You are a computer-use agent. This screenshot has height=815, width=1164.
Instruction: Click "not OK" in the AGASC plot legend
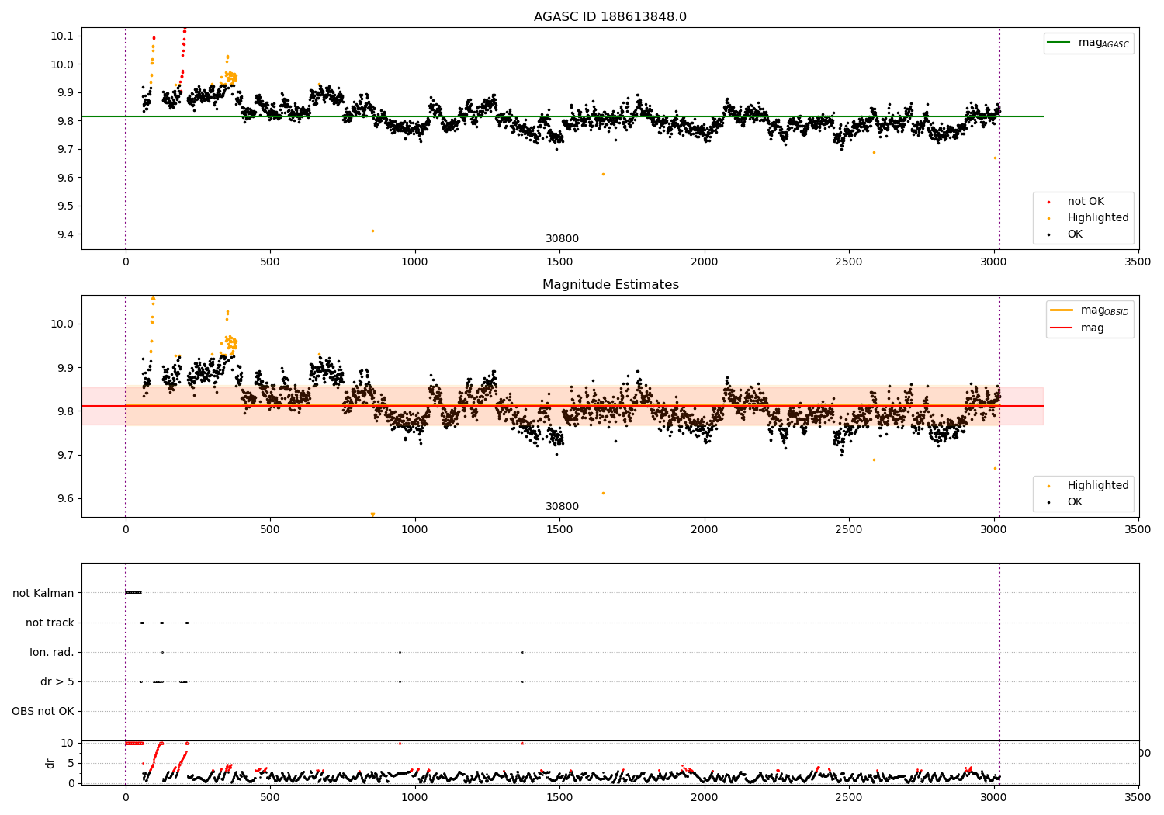tap(1086, 202)
